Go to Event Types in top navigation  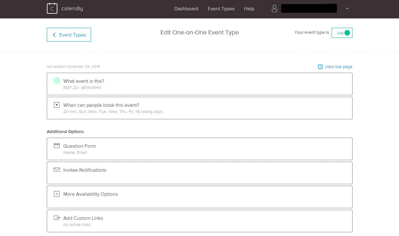click(221, 9)
